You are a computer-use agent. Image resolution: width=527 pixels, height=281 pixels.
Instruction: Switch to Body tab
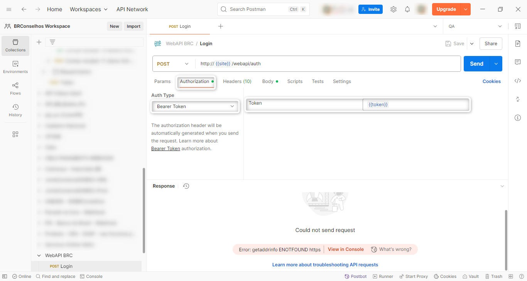pyautogui.click(x=270, y=81)
